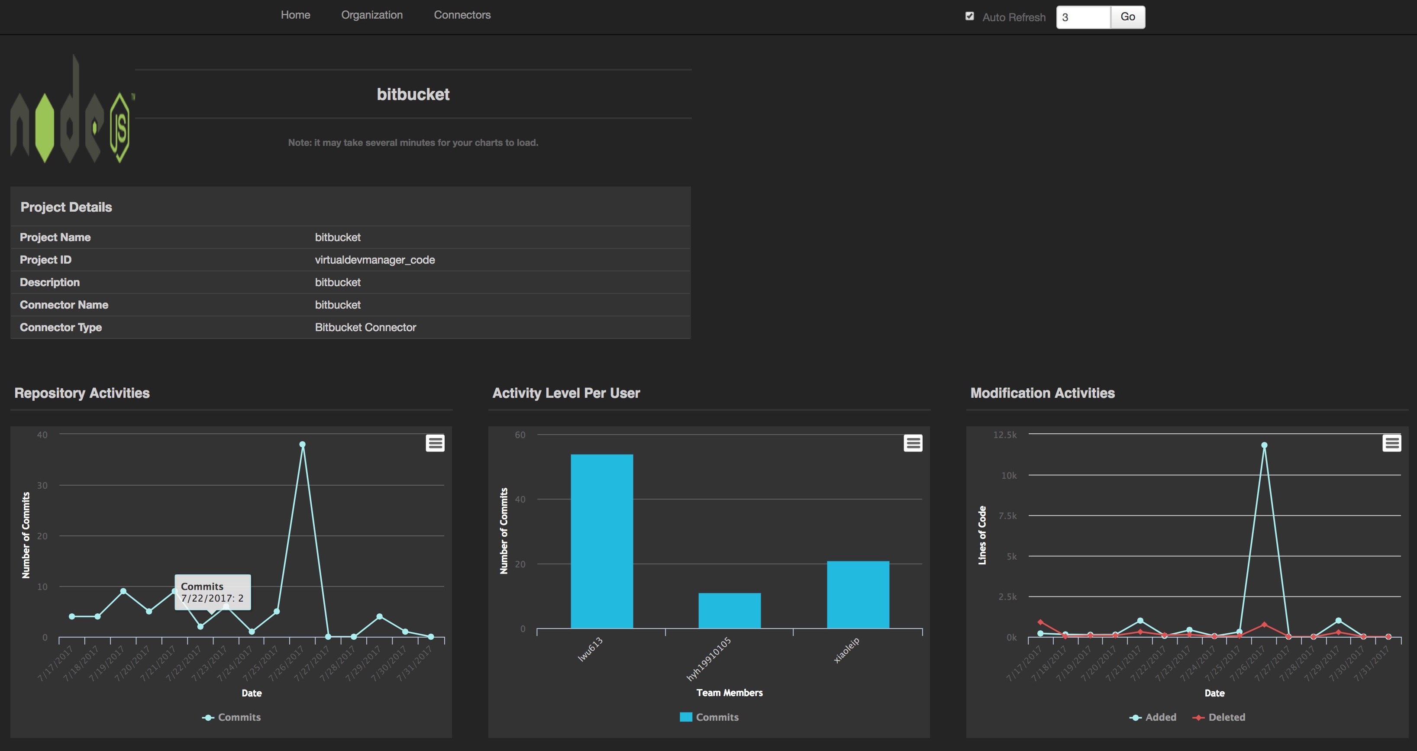Click the 'Activity Level Per User' heading
The image size is (1417, 751).
566,393
